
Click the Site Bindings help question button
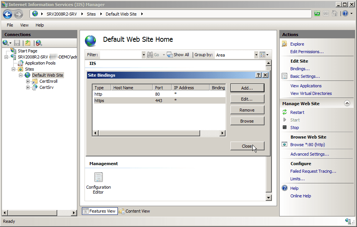point(258,75)
